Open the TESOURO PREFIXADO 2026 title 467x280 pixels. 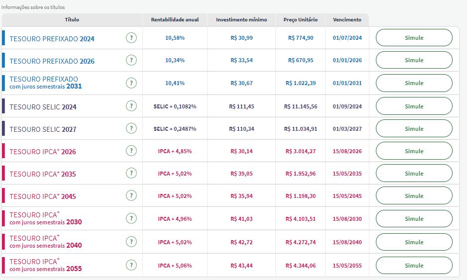pyautogui.click(x=52, y=61)
